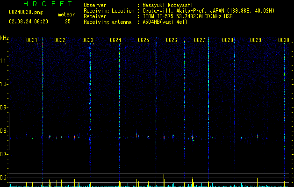The image size is (294, 187).
Task: Click the 1.0 kHz axis label
Action: tap(4, 84)
